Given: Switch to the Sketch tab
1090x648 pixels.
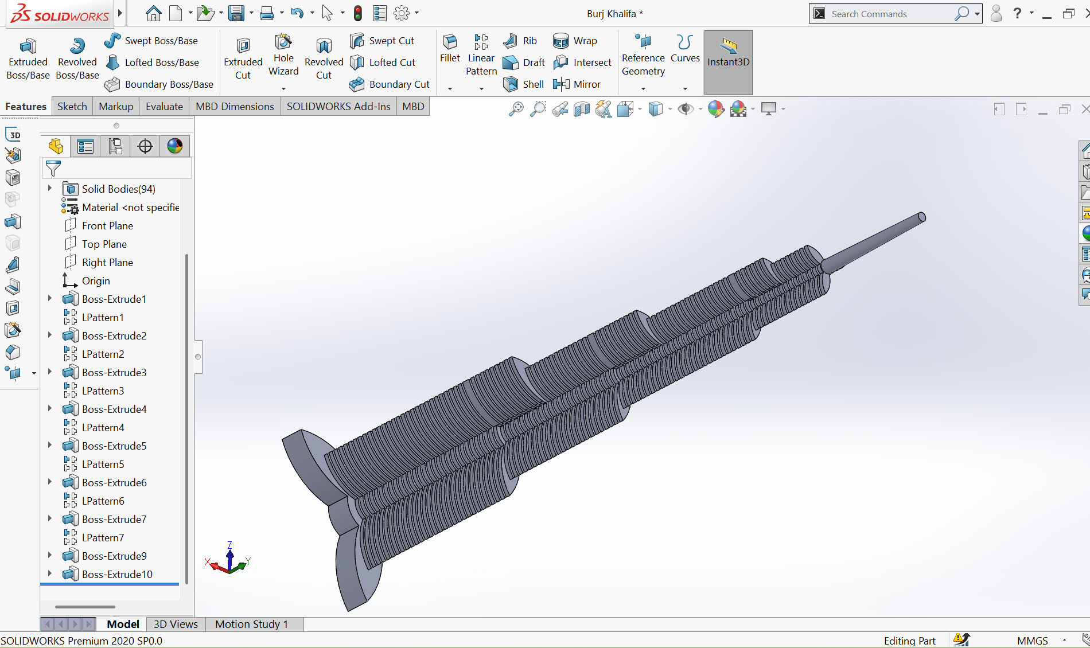Looking at the screenshot, I should tap(72, 107).
